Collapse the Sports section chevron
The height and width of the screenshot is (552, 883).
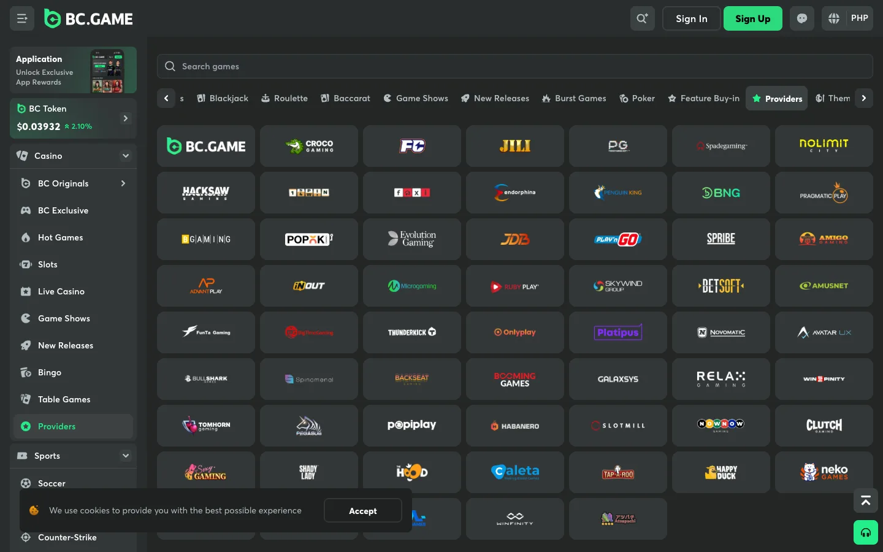(x=126, y=456)
